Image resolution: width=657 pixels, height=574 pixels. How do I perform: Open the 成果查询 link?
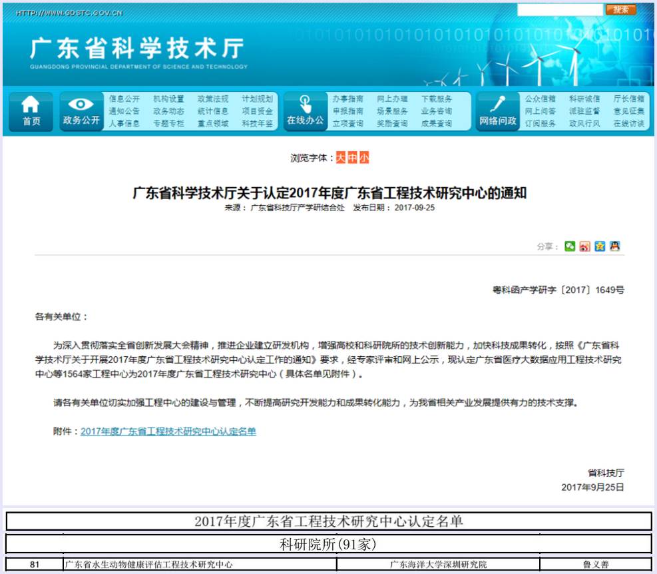coord(437,124)
